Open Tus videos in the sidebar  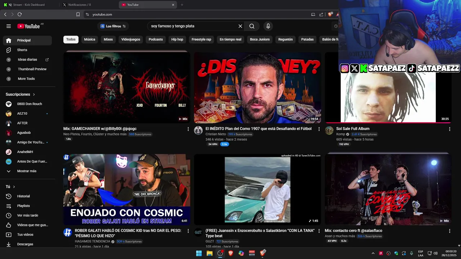27,235
